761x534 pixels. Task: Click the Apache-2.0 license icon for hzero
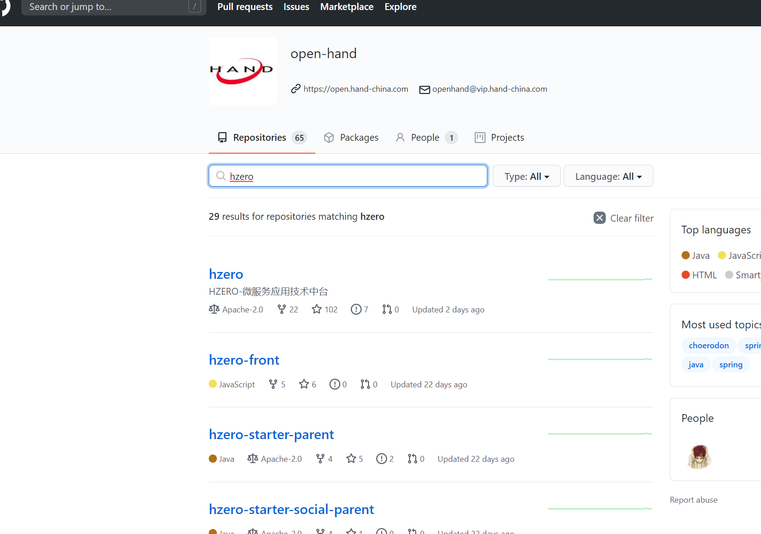(x=214, y=309)
